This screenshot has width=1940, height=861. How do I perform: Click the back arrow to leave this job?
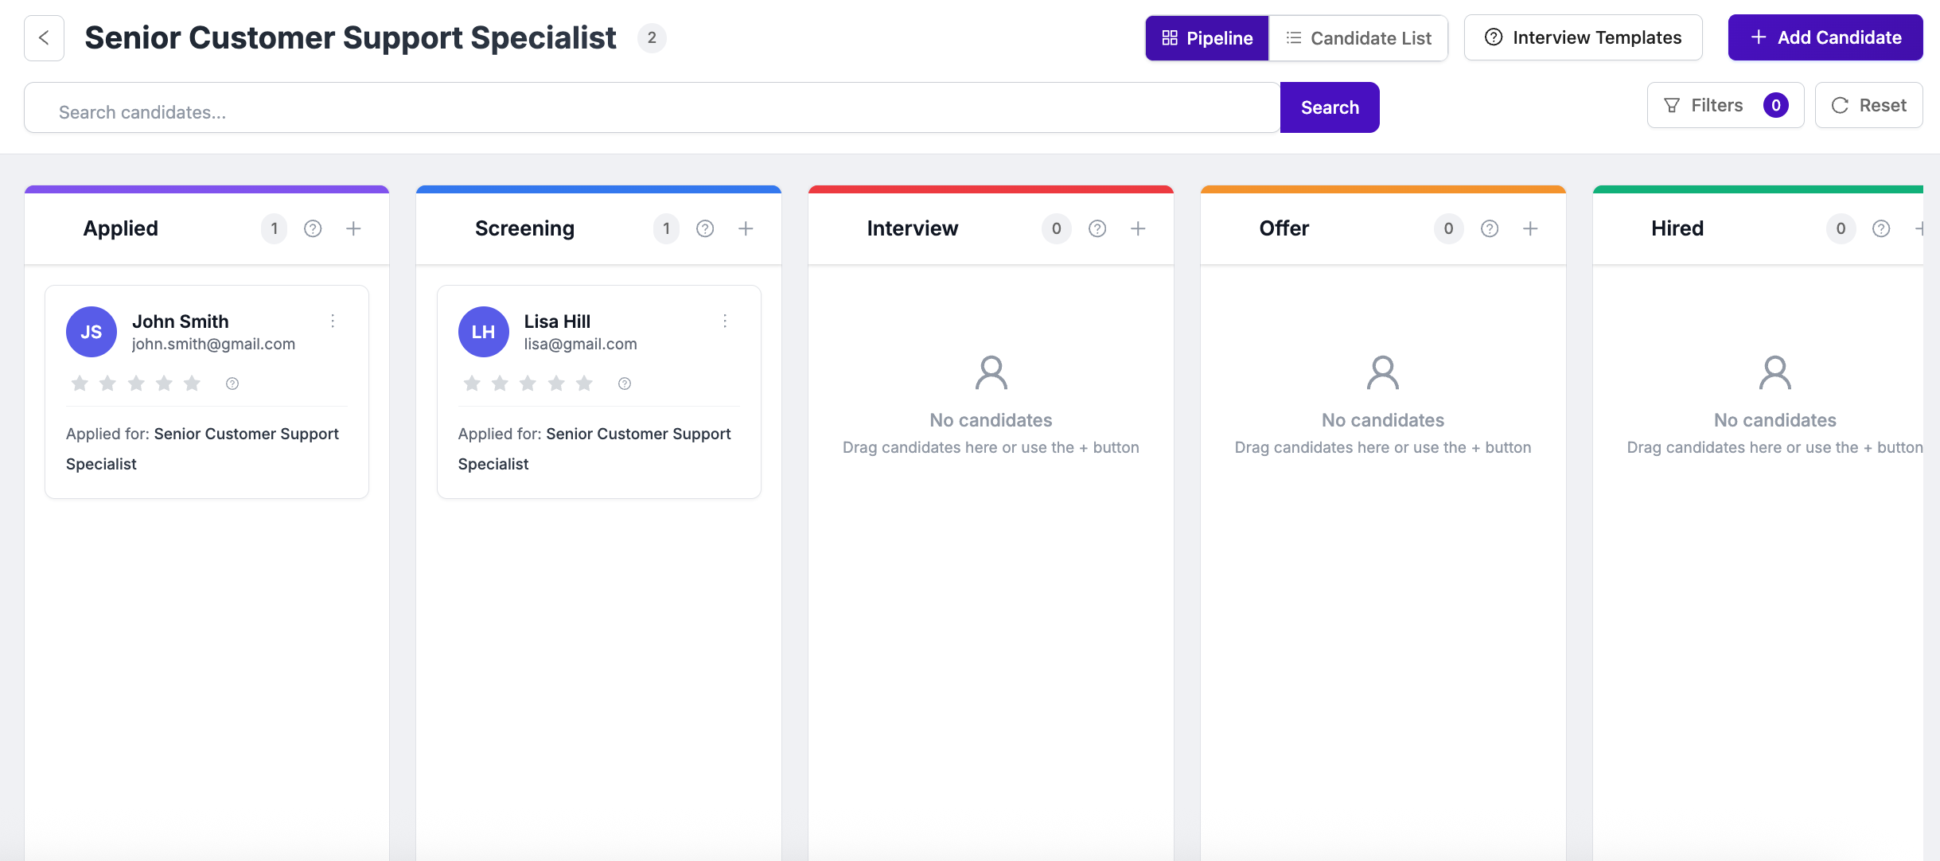pos(42,37)
